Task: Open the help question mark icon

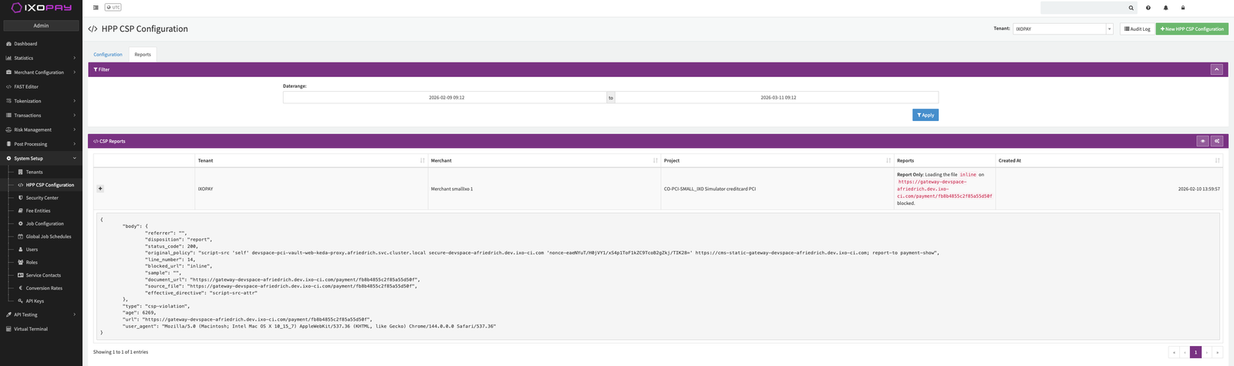Action: tap(1148, 8)
